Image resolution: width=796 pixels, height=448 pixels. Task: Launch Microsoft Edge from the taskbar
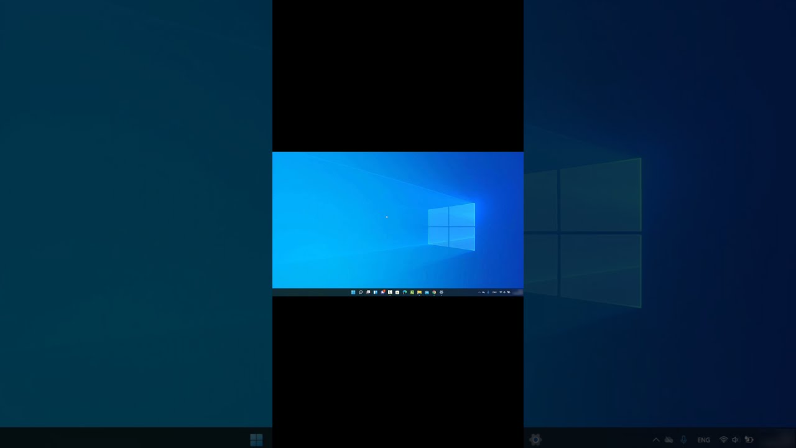pyautogui.click(x=405, y=292)
